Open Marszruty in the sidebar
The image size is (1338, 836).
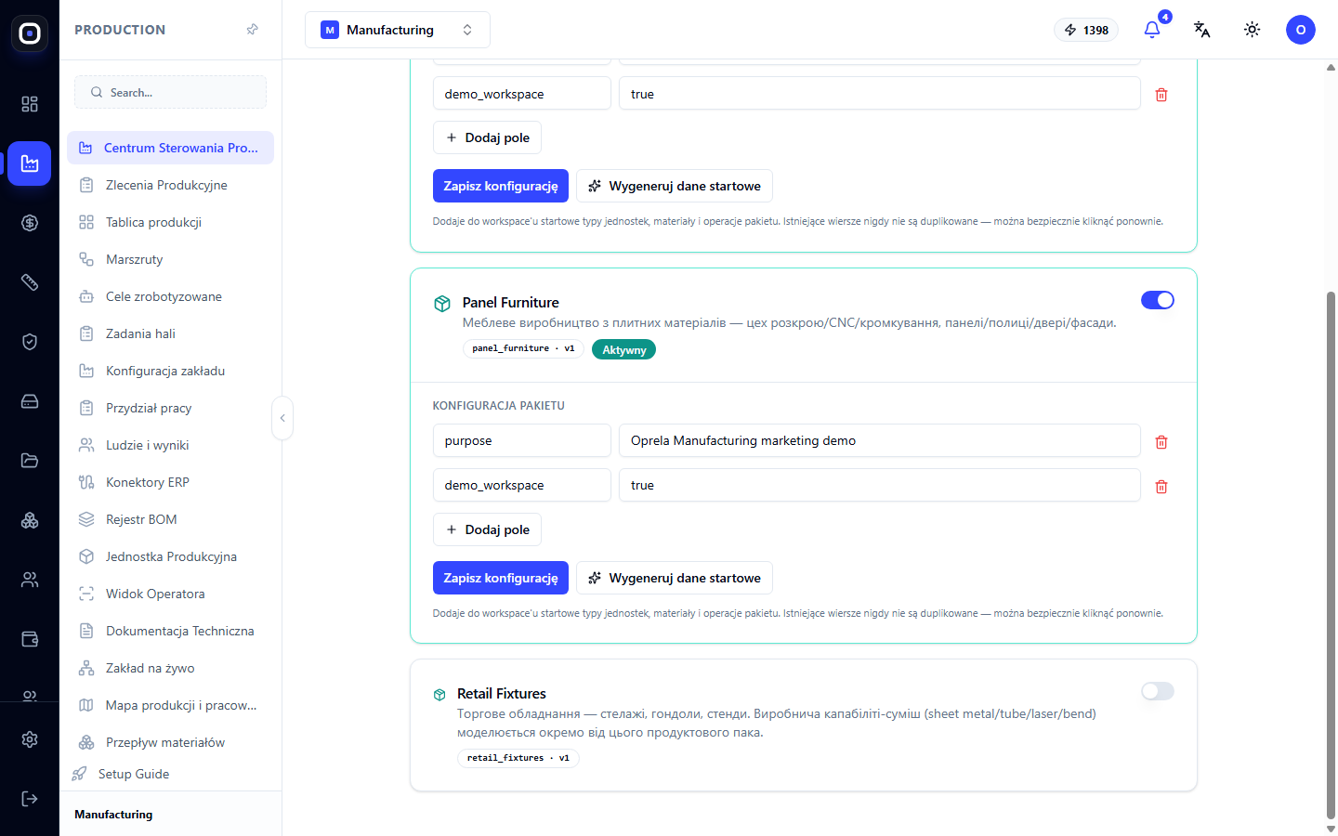coord(170,259)
